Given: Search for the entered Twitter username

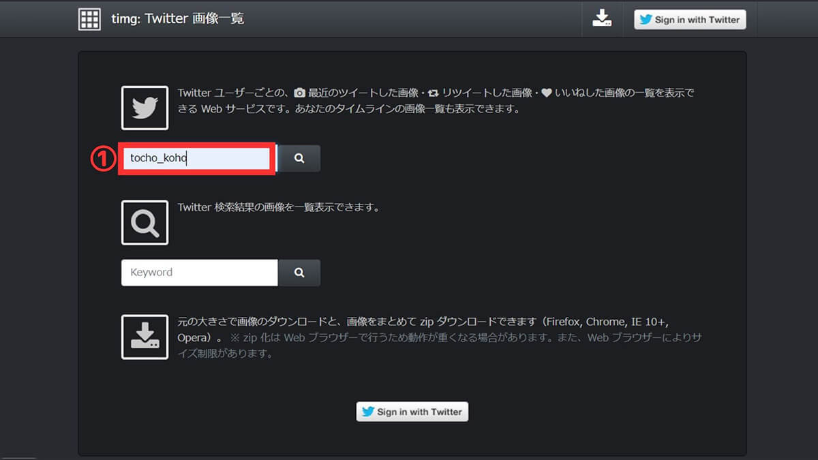Looking at the screenshot, I should (299, 158).
